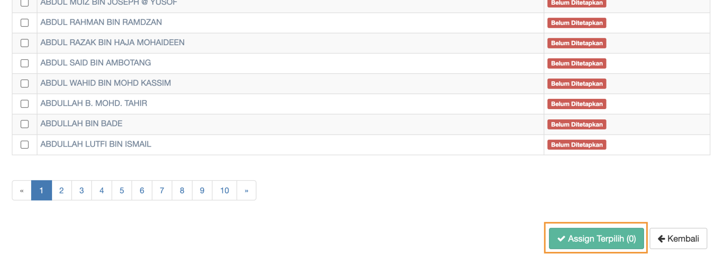Select current page 1 in pagination
This screenshot has width=716, height=260.
click(41, 191)
